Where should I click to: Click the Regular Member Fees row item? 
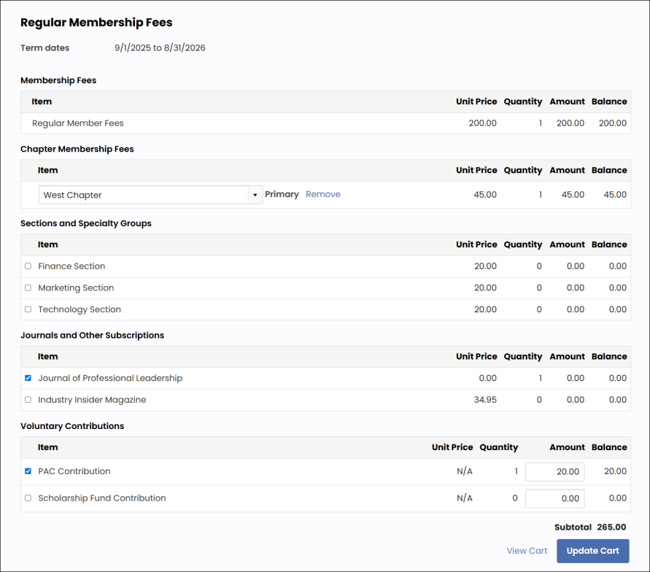[x=78, y=123]
